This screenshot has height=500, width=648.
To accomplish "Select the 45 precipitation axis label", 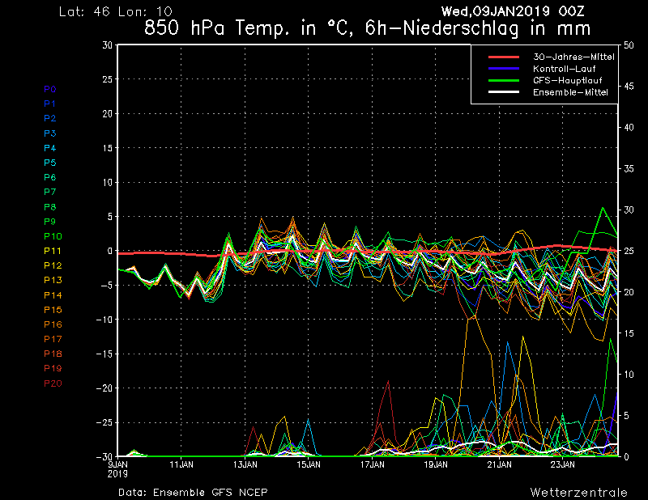I will 629,87.
